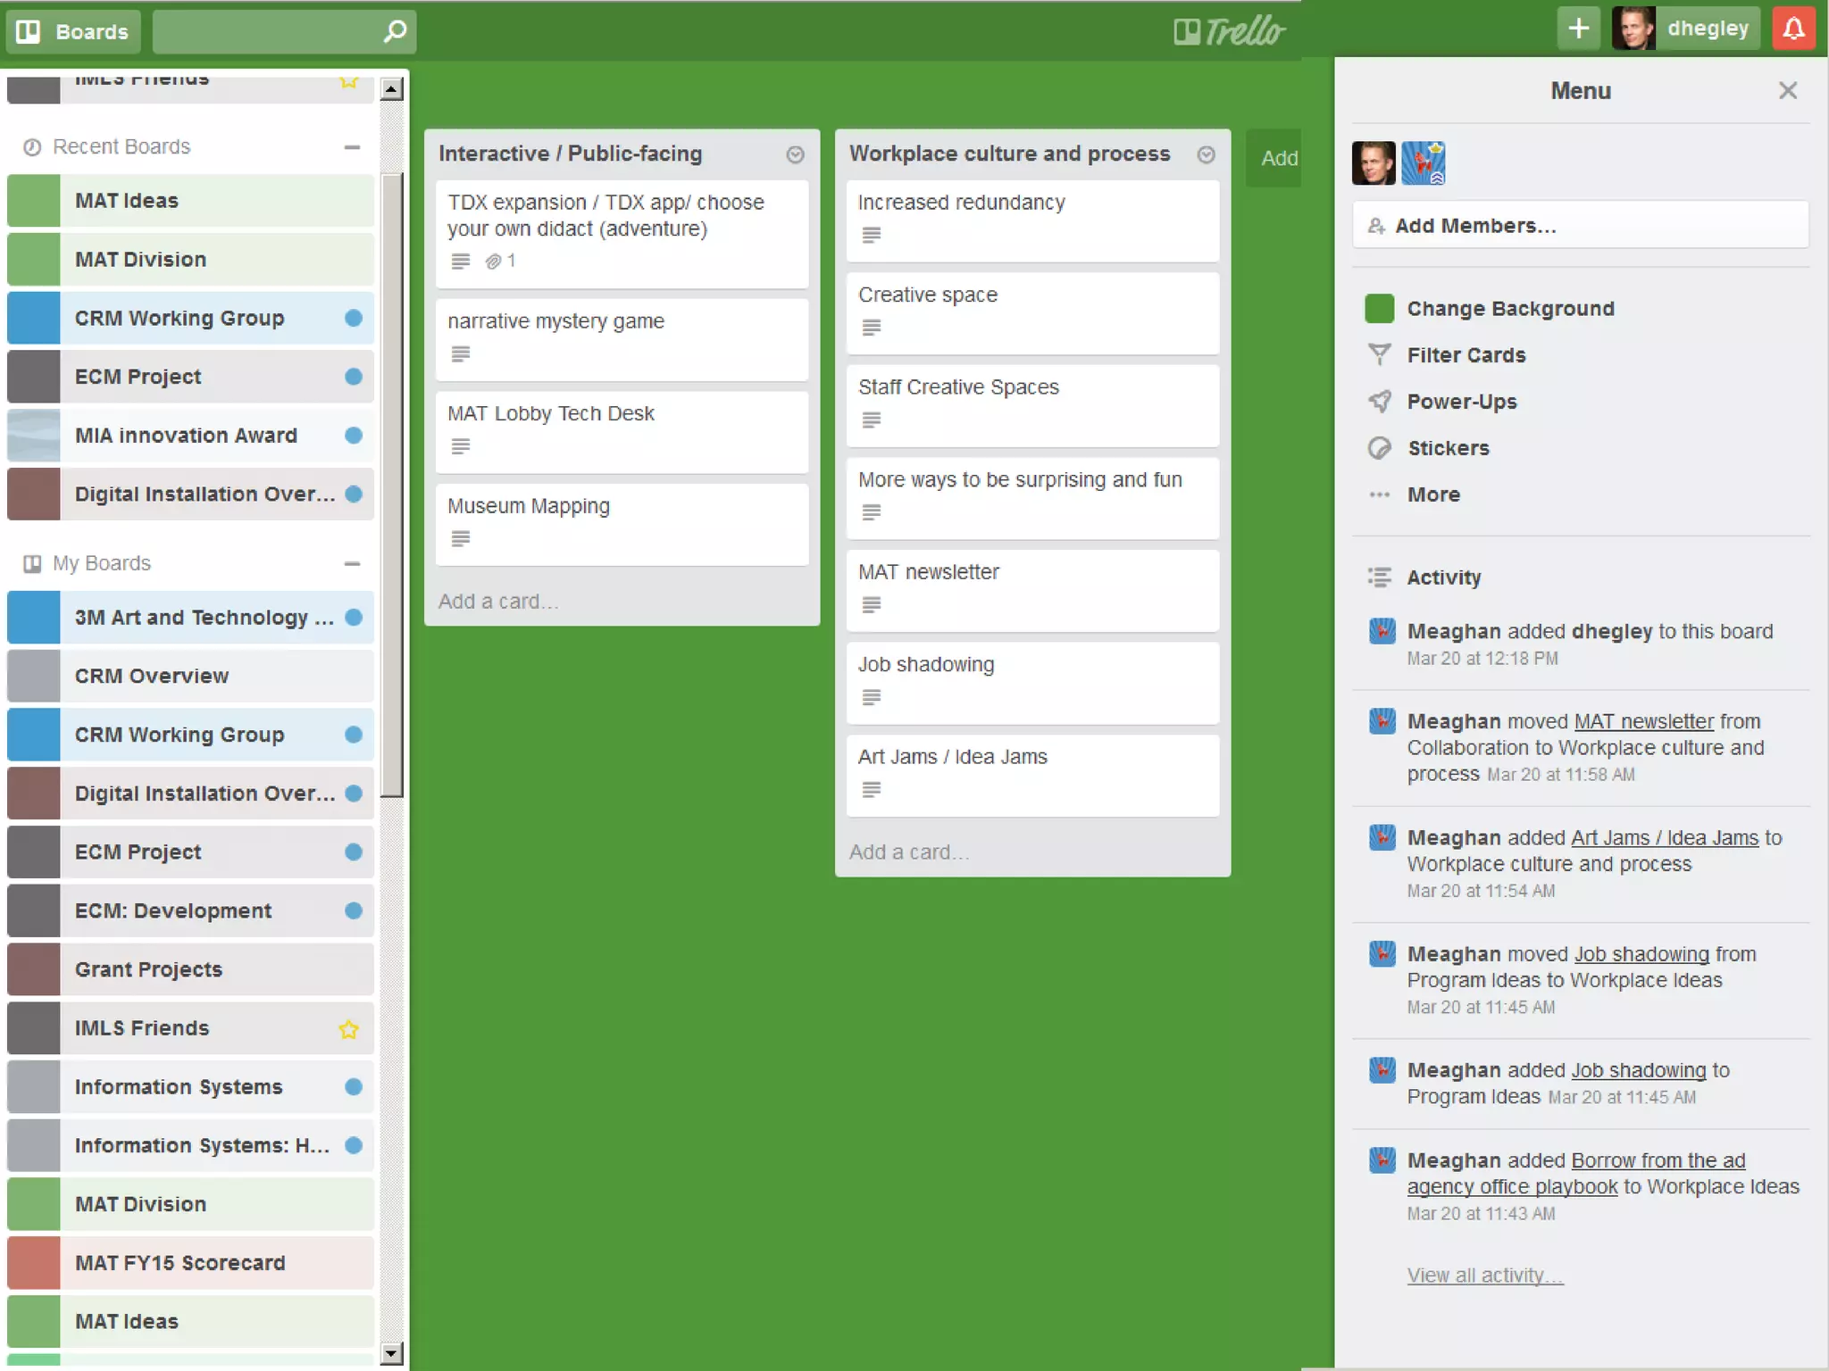
Task: Collapse the My Boards section
Action: (x=352, y=564)
